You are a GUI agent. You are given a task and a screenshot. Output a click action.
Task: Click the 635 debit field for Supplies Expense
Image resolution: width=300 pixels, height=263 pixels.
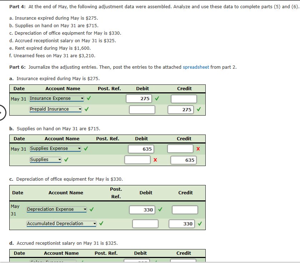pyautogui.click(x=141, y=148)
